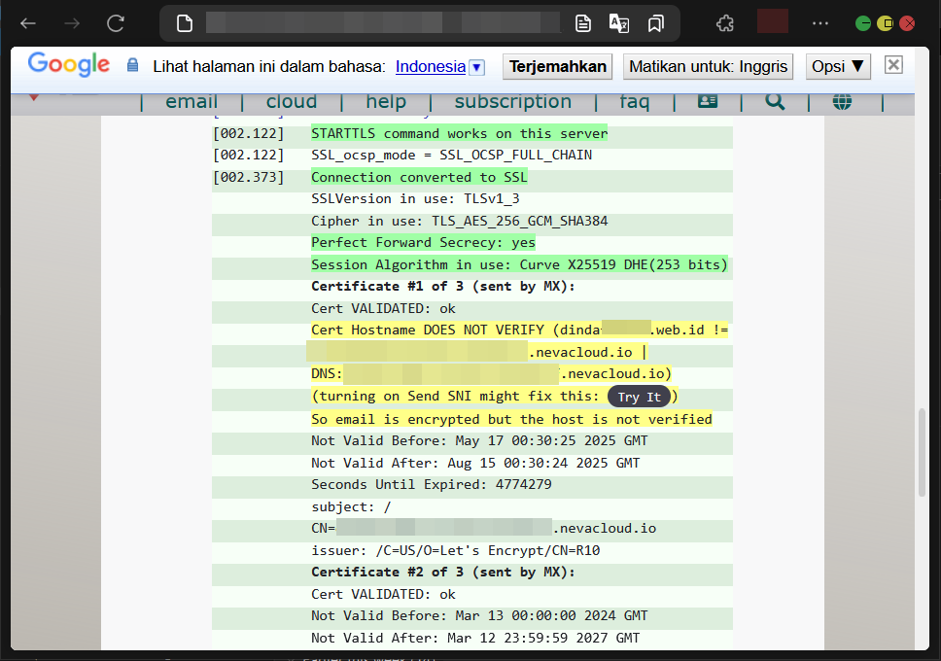
Task: Open the cloud nav item
Action: pos(292,101)
